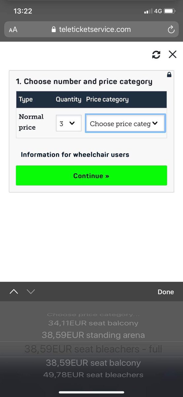Image resolution: width=183 pixels, height=397 pixels.
Task: Tap Done to dismiss the picker
Action: tap(166, 292)
